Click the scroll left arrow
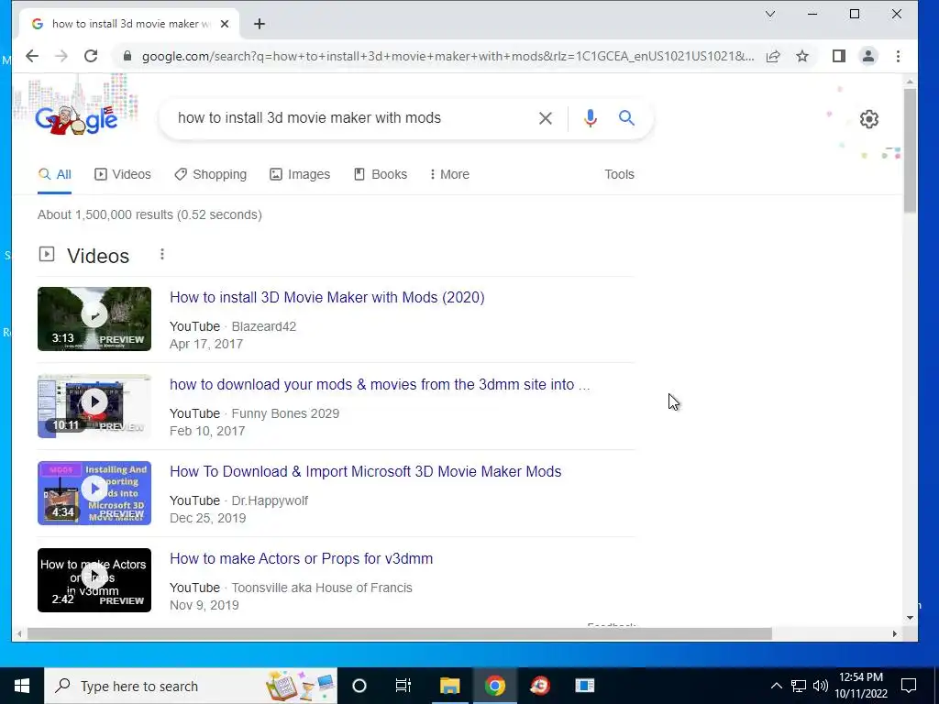939x704 pixels. coord(19,633)
